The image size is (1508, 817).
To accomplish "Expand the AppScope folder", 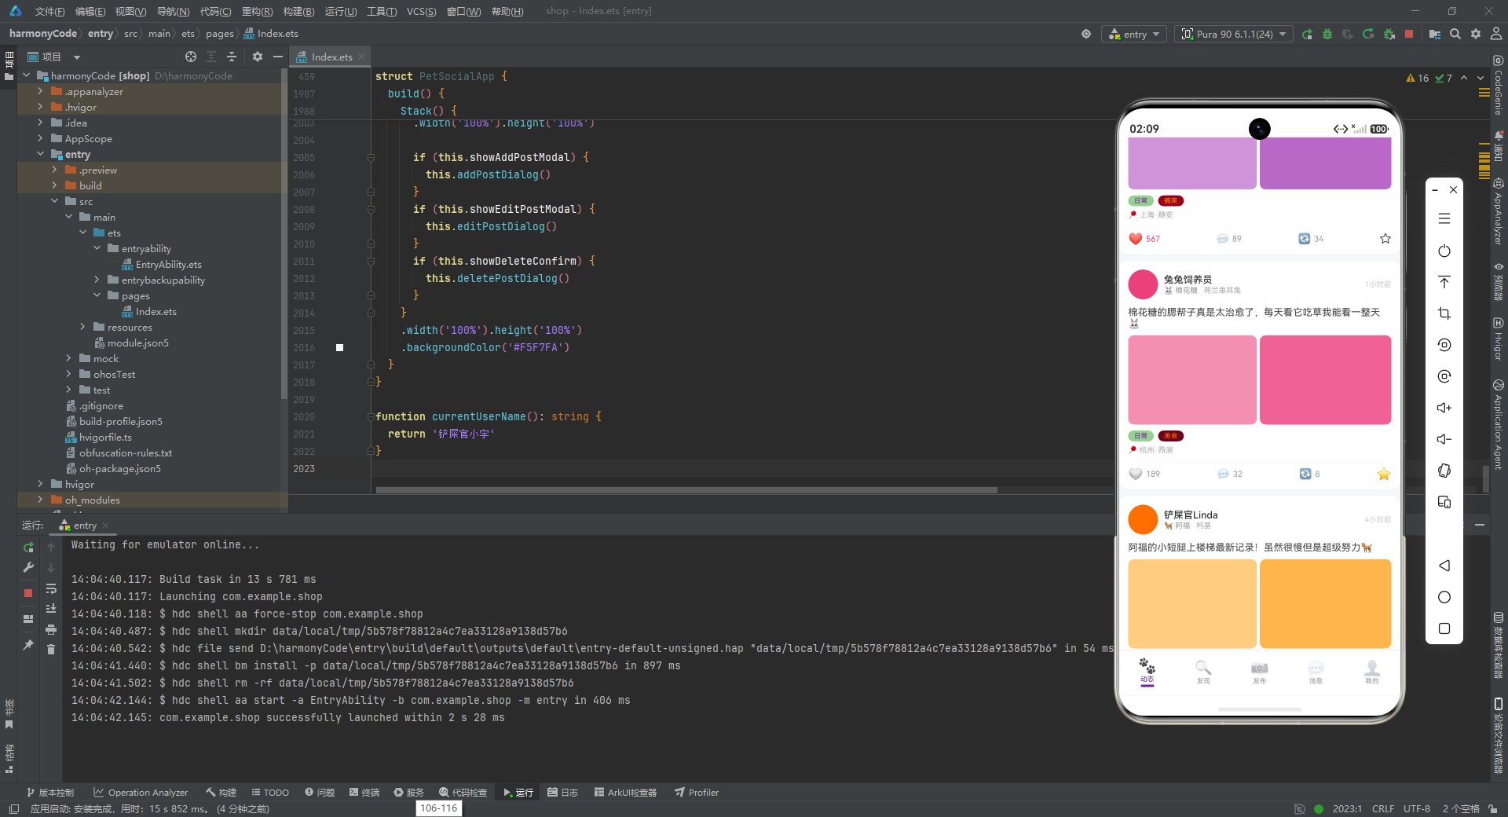I will click(41, 138).
